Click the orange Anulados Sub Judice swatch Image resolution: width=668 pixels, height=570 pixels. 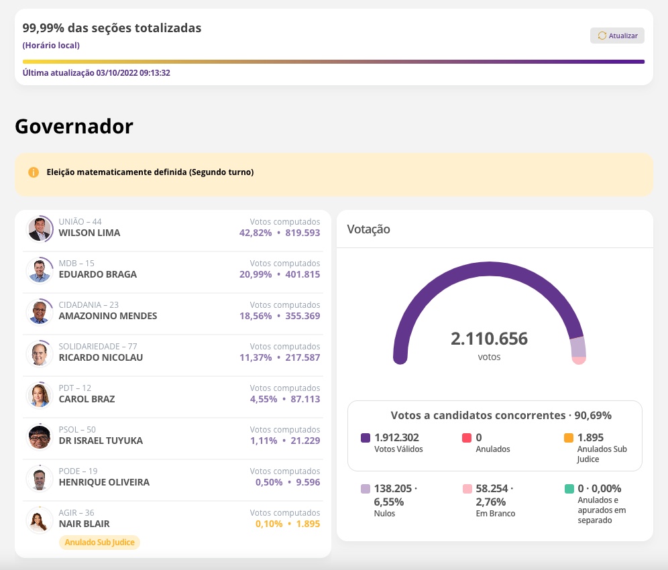pyautogui.click(x=569, y=438)
